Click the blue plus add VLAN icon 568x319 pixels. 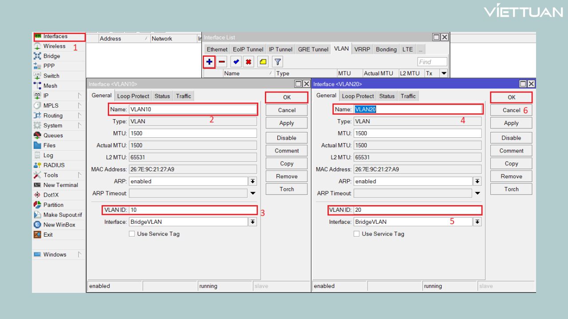coord(209,62)
